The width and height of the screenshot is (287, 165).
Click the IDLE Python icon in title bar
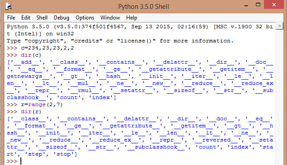[8, 7]
